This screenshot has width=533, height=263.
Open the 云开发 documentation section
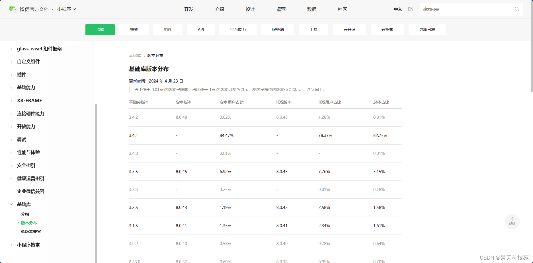(349, 29)
